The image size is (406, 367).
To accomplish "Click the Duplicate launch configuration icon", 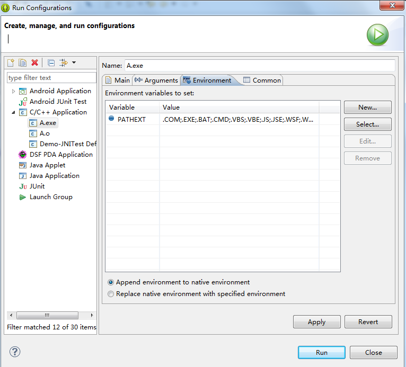I will tap(23, 62).
